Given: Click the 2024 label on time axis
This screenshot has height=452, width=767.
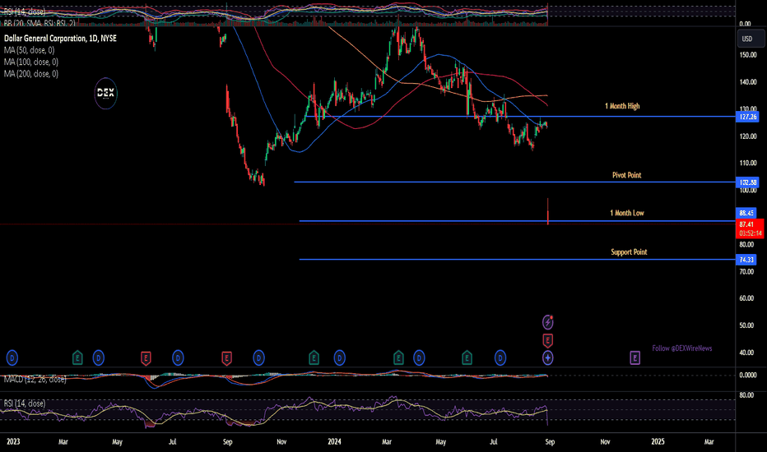Looking at the screenshot, I should [x=335, y=442].
